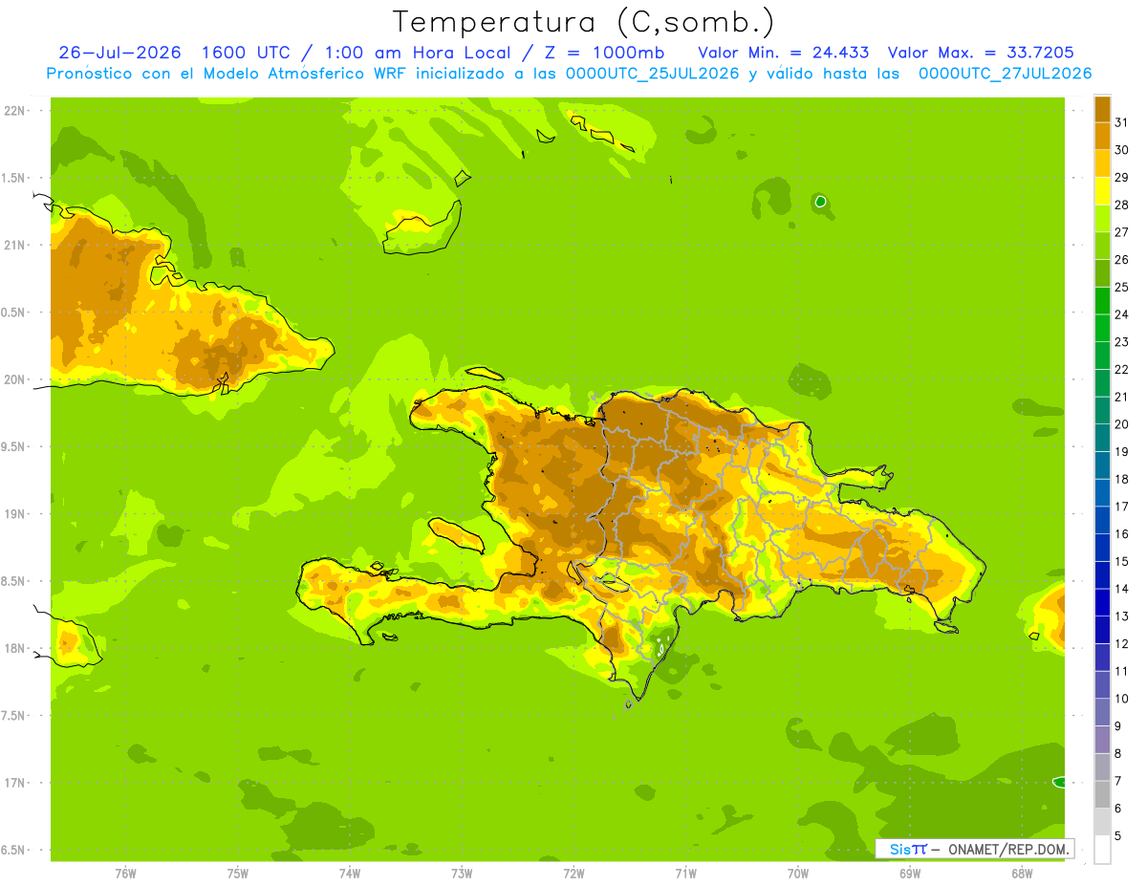The height and width of the screenshot is (886, 1147).
Task: Click the "0000UTC_25JUL2026" initialization time
Action: coord(653,74)
